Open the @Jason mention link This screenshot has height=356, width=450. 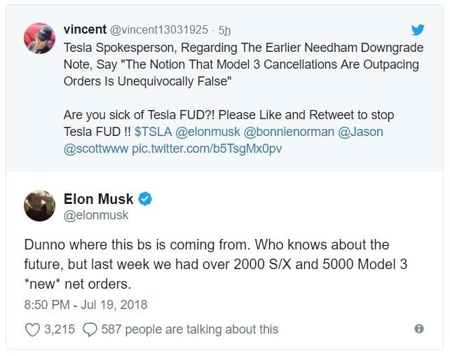[x=360, y=132]
